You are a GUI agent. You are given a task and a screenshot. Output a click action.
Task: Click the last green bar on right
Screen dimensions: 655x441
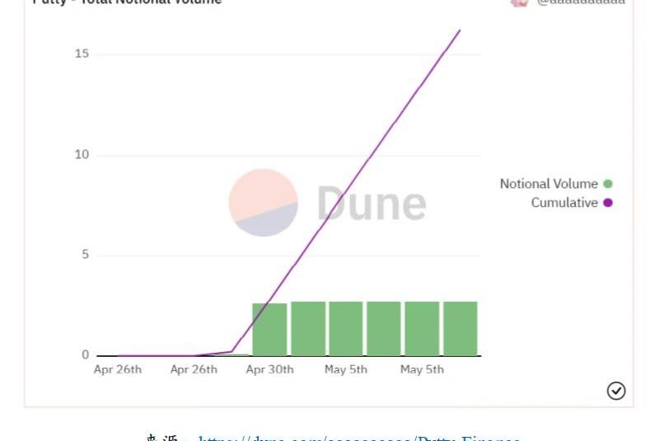click(460, 328)
